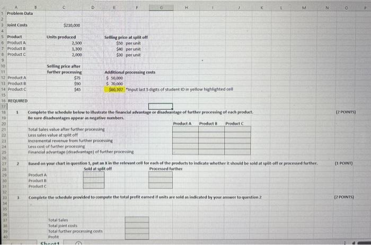Click the $30 split-off price cell
The width and height of the screenshot is (371, 245).
click(119, 55)
